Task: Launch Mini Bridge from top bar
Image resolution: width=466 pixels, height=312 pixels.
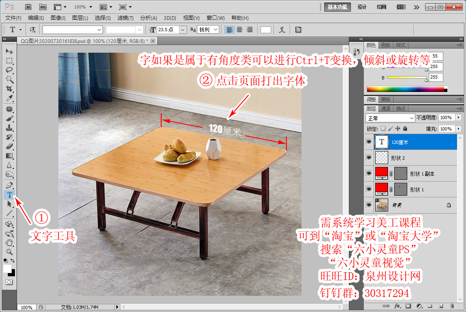Action: [43, 7]
